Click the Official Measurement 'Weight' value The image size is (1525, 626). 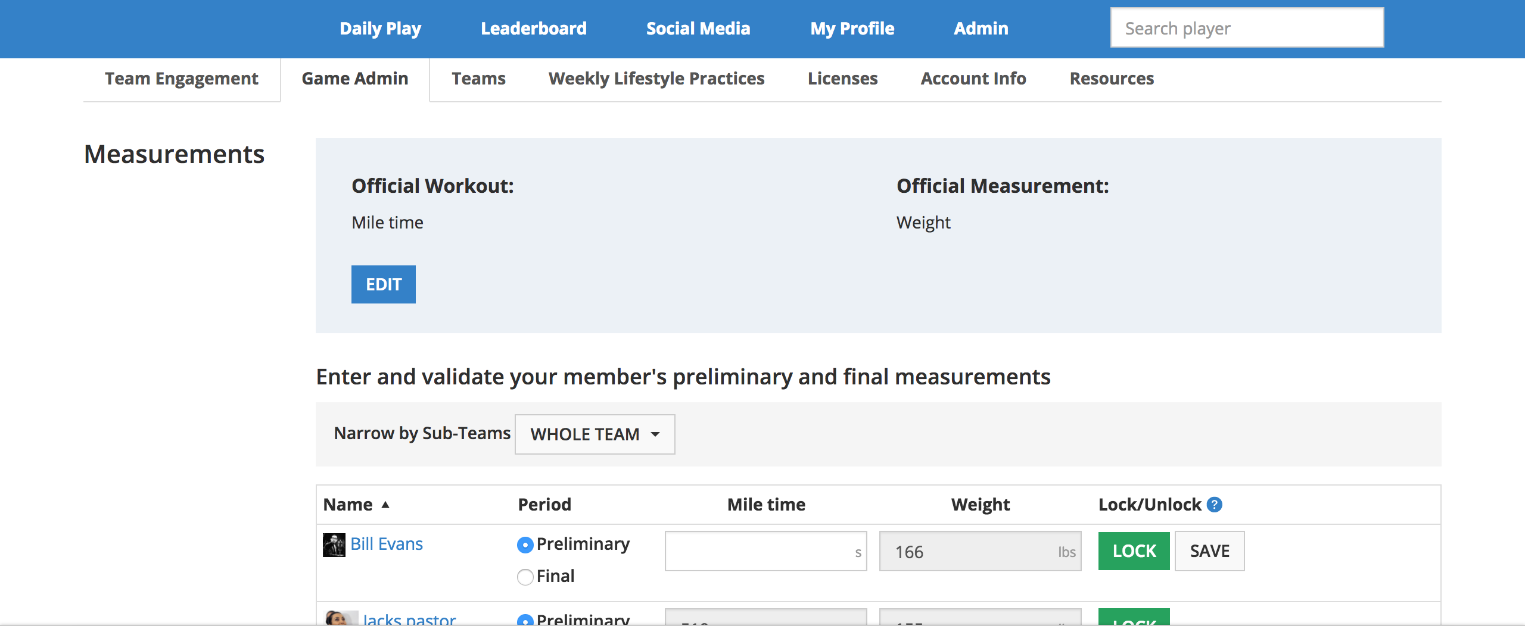pos(923,223)
